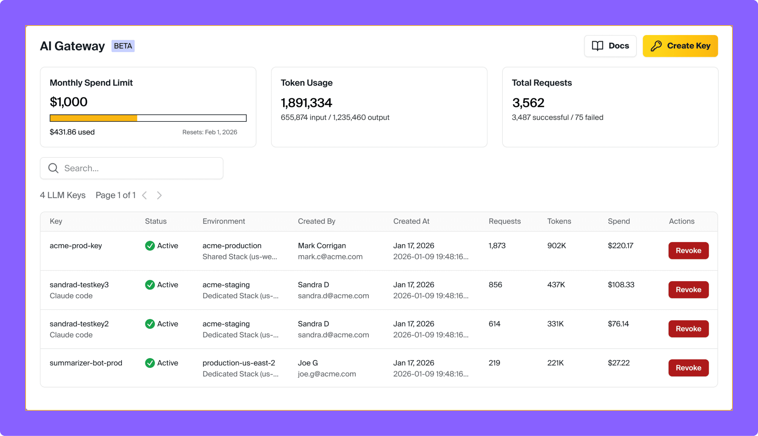Viewport: 758px width, 436px height.
Task: Click the magnifier icon in search box
Action: point(53,168)
